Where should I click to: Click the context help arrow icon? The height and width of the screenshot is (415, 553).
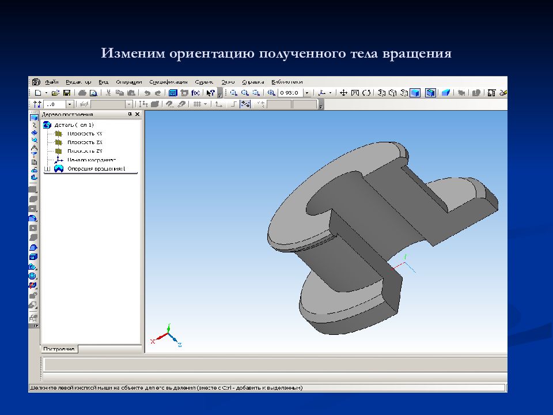click(211, 93)
